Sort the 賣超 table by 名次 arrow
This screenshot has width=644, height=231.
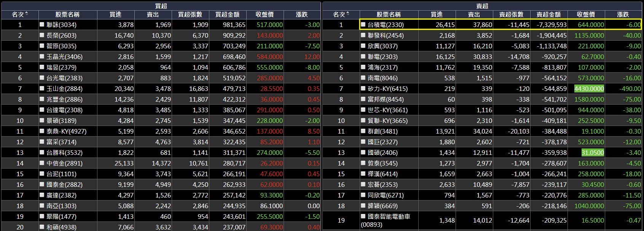click(x=348, y=14)
